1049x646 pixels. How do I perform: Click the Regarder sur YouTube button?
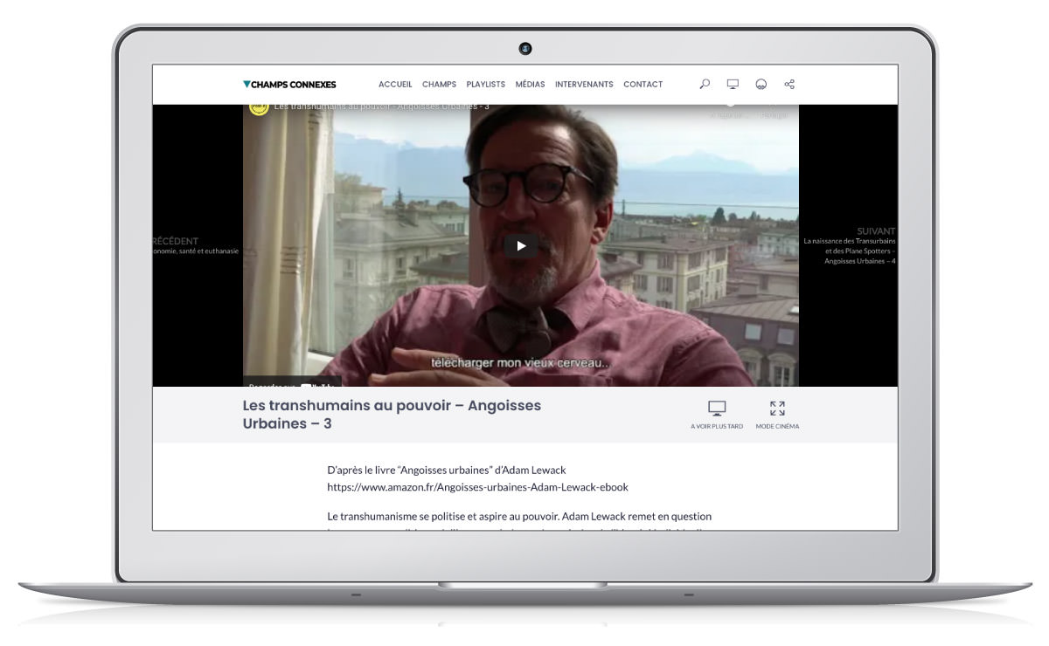(x=293, y=383)
